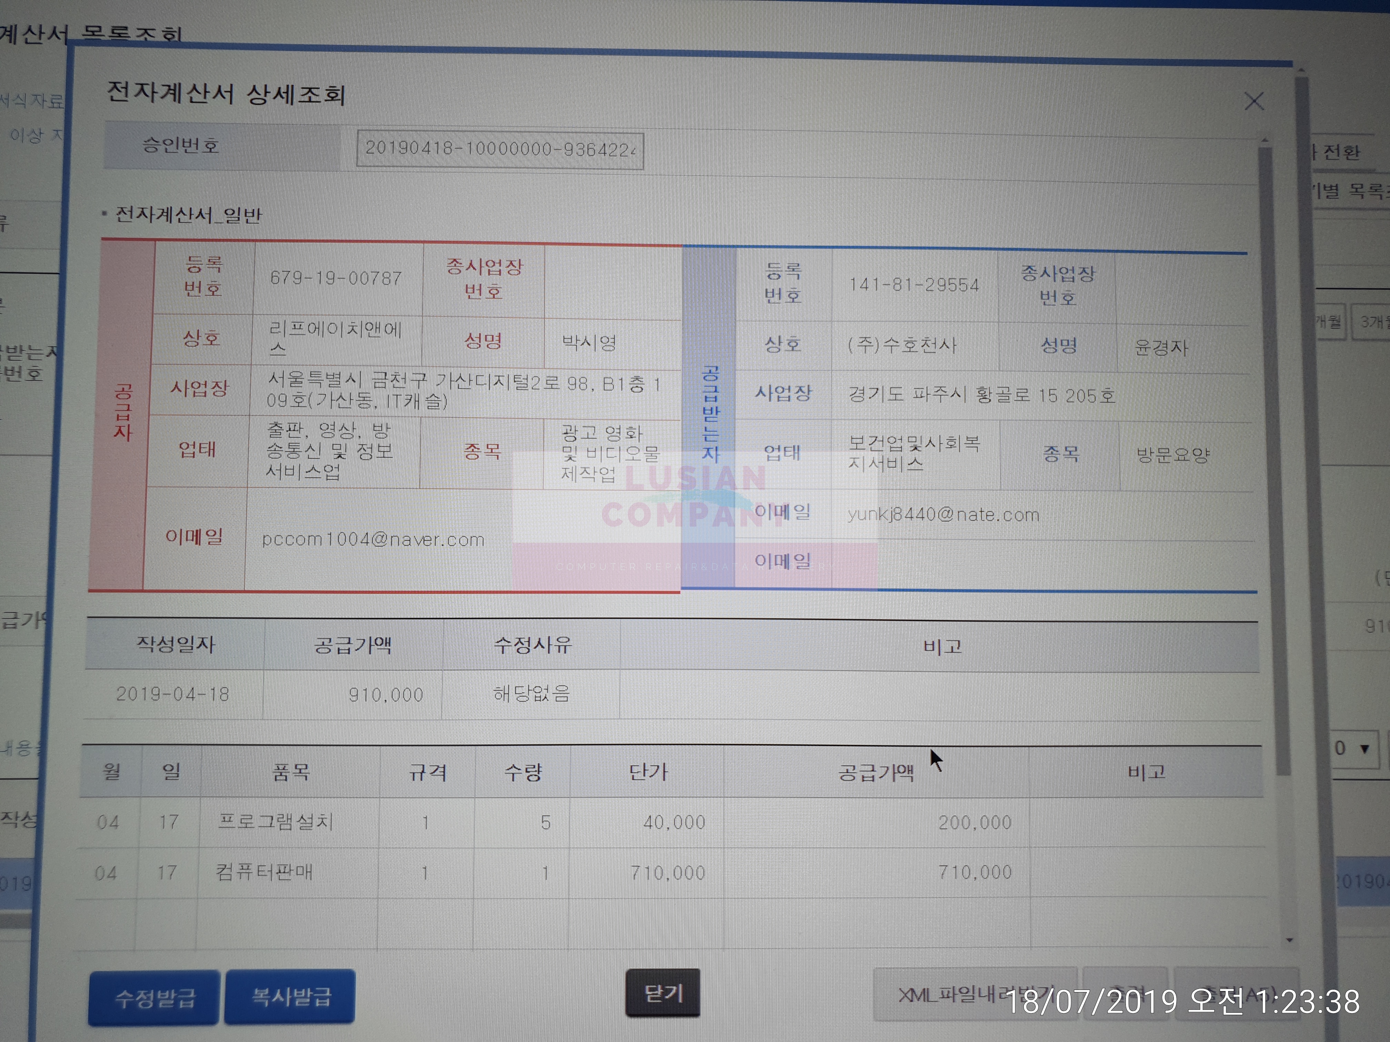This screenshot has height=1042, width=1390.
Task: Close the 전자계산서 상세조회 dialog with X
Action: point(1253,101)
